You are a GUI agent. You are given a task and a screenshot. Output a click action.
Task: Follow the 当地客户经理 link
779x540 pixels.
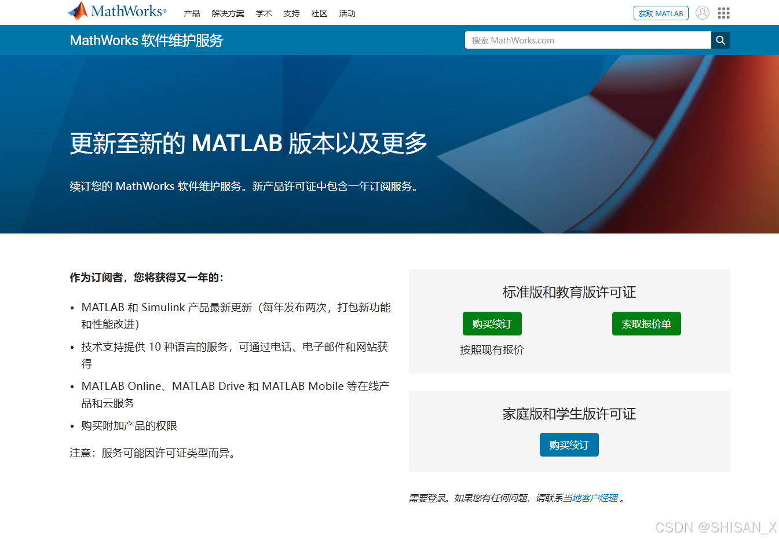coord(591,498)
